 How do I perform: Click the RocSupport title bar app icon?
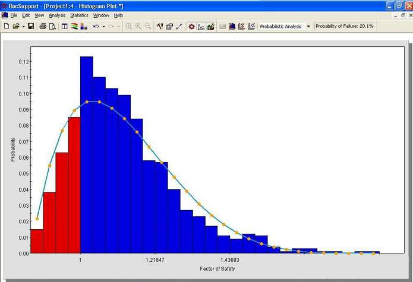4,5
